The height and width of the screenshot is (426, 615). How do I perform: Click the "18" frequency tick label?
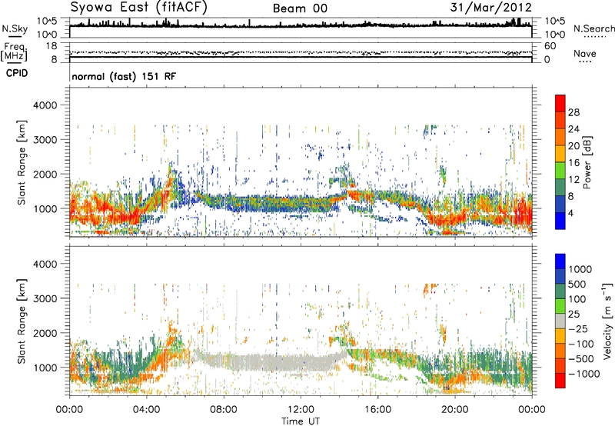pos(52,46)
